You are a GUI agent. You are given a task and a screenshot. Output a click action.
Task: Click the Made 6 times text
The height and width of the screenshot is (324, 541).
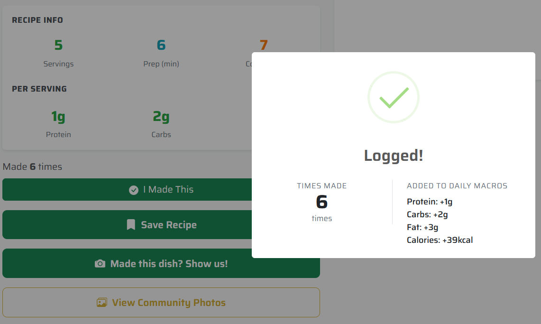[32, 167]
